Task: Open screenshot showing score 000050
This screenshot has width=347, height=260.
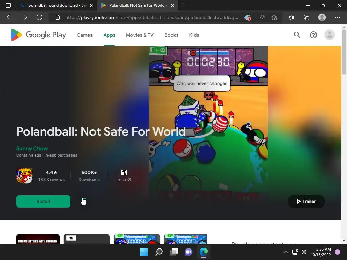Action: point(137,239)
